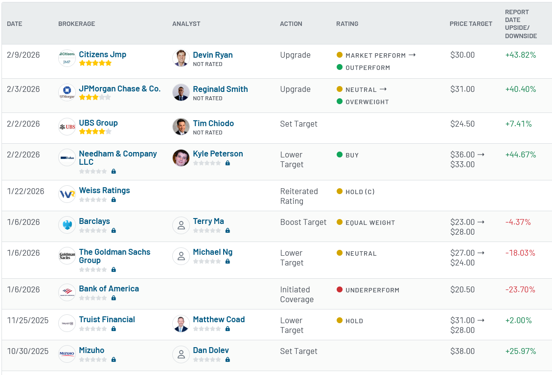Viewport: 552px width, 375px height.
Task: Open the Weiss Ratings link
Action: [x=104, y=190]
